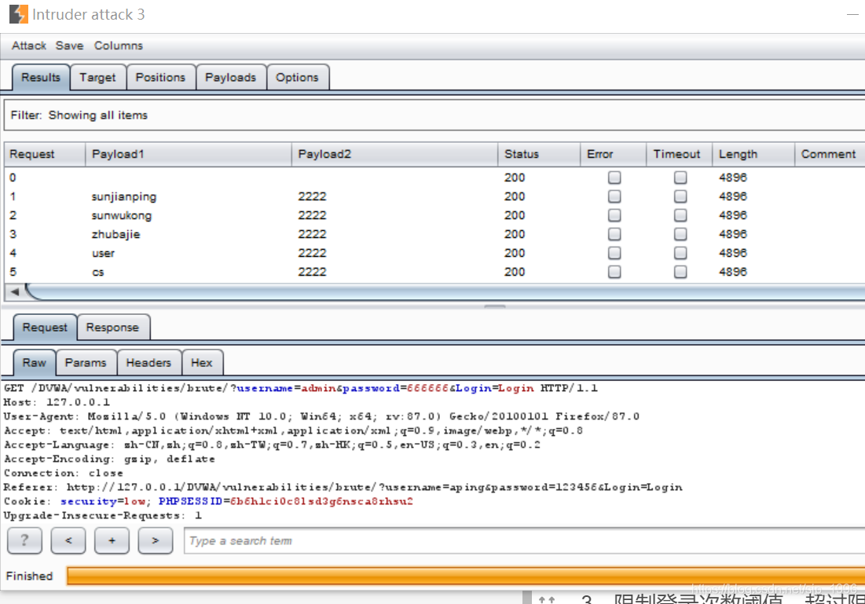Toggle Timeout checkbox for user row
The width and height of the screenshot is (865, 604).
[680, 253]
